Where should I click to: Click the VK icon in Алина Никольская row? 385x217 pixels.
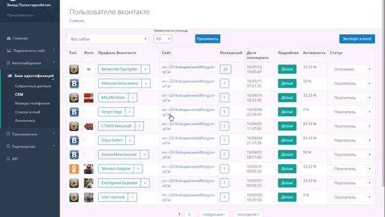pos(74,155)
